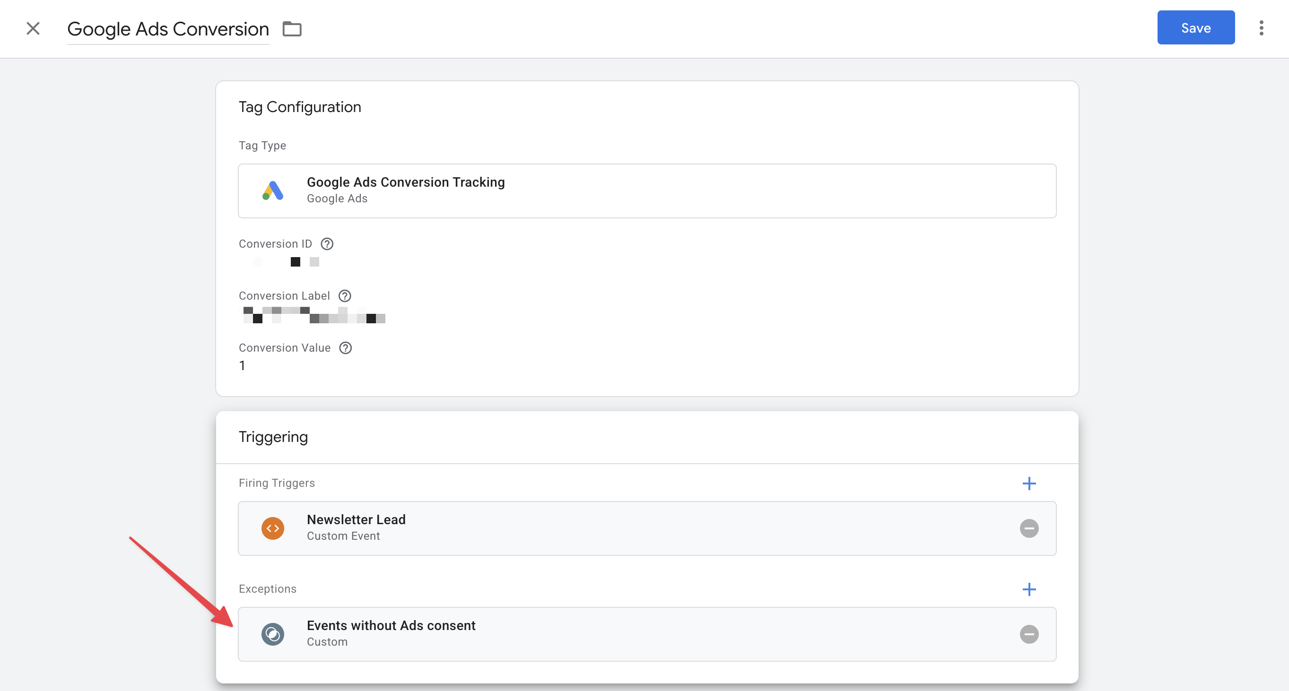The image size is (1289, 691).
Task: Select the Google Ads Conversion Tracking tag type
Action: tap(647, 190)
